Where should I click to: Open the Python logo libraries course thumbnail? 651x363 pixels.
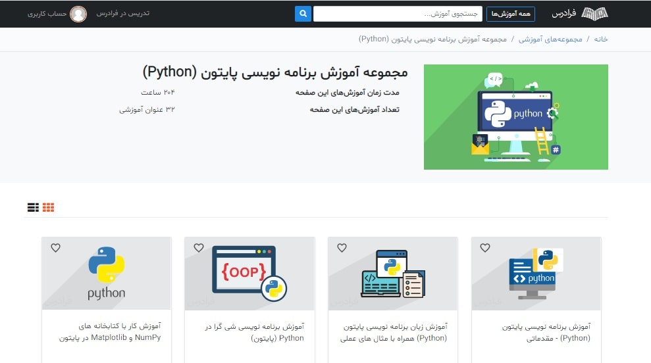point(106,274)
